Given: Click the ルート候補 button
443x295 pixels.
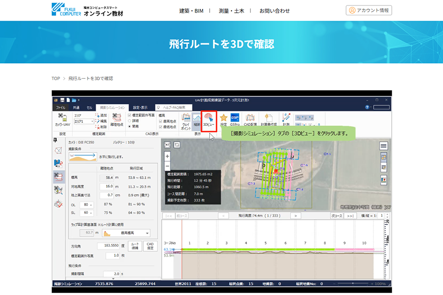Looking at the screenshot, I should click(135, 246).
